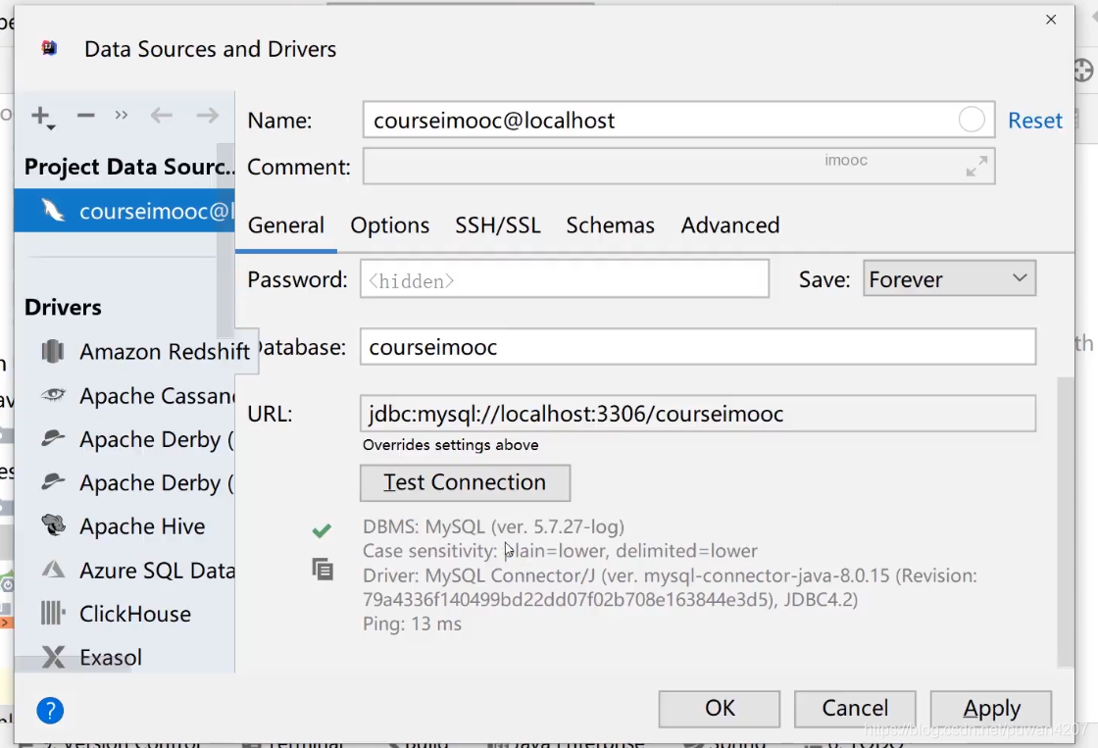Click the Password field

tap(565, 278)
